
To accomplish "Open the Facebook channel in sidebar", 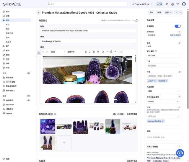I will [10, 105].
